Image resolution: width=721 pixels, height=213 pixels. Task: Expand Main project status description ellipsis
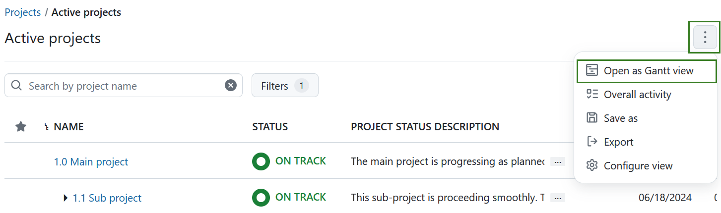point(558,162)
